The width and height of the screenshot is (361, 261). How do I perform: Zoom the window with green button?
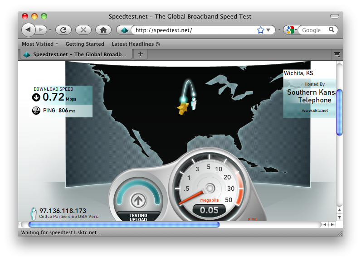pos(44,16)
